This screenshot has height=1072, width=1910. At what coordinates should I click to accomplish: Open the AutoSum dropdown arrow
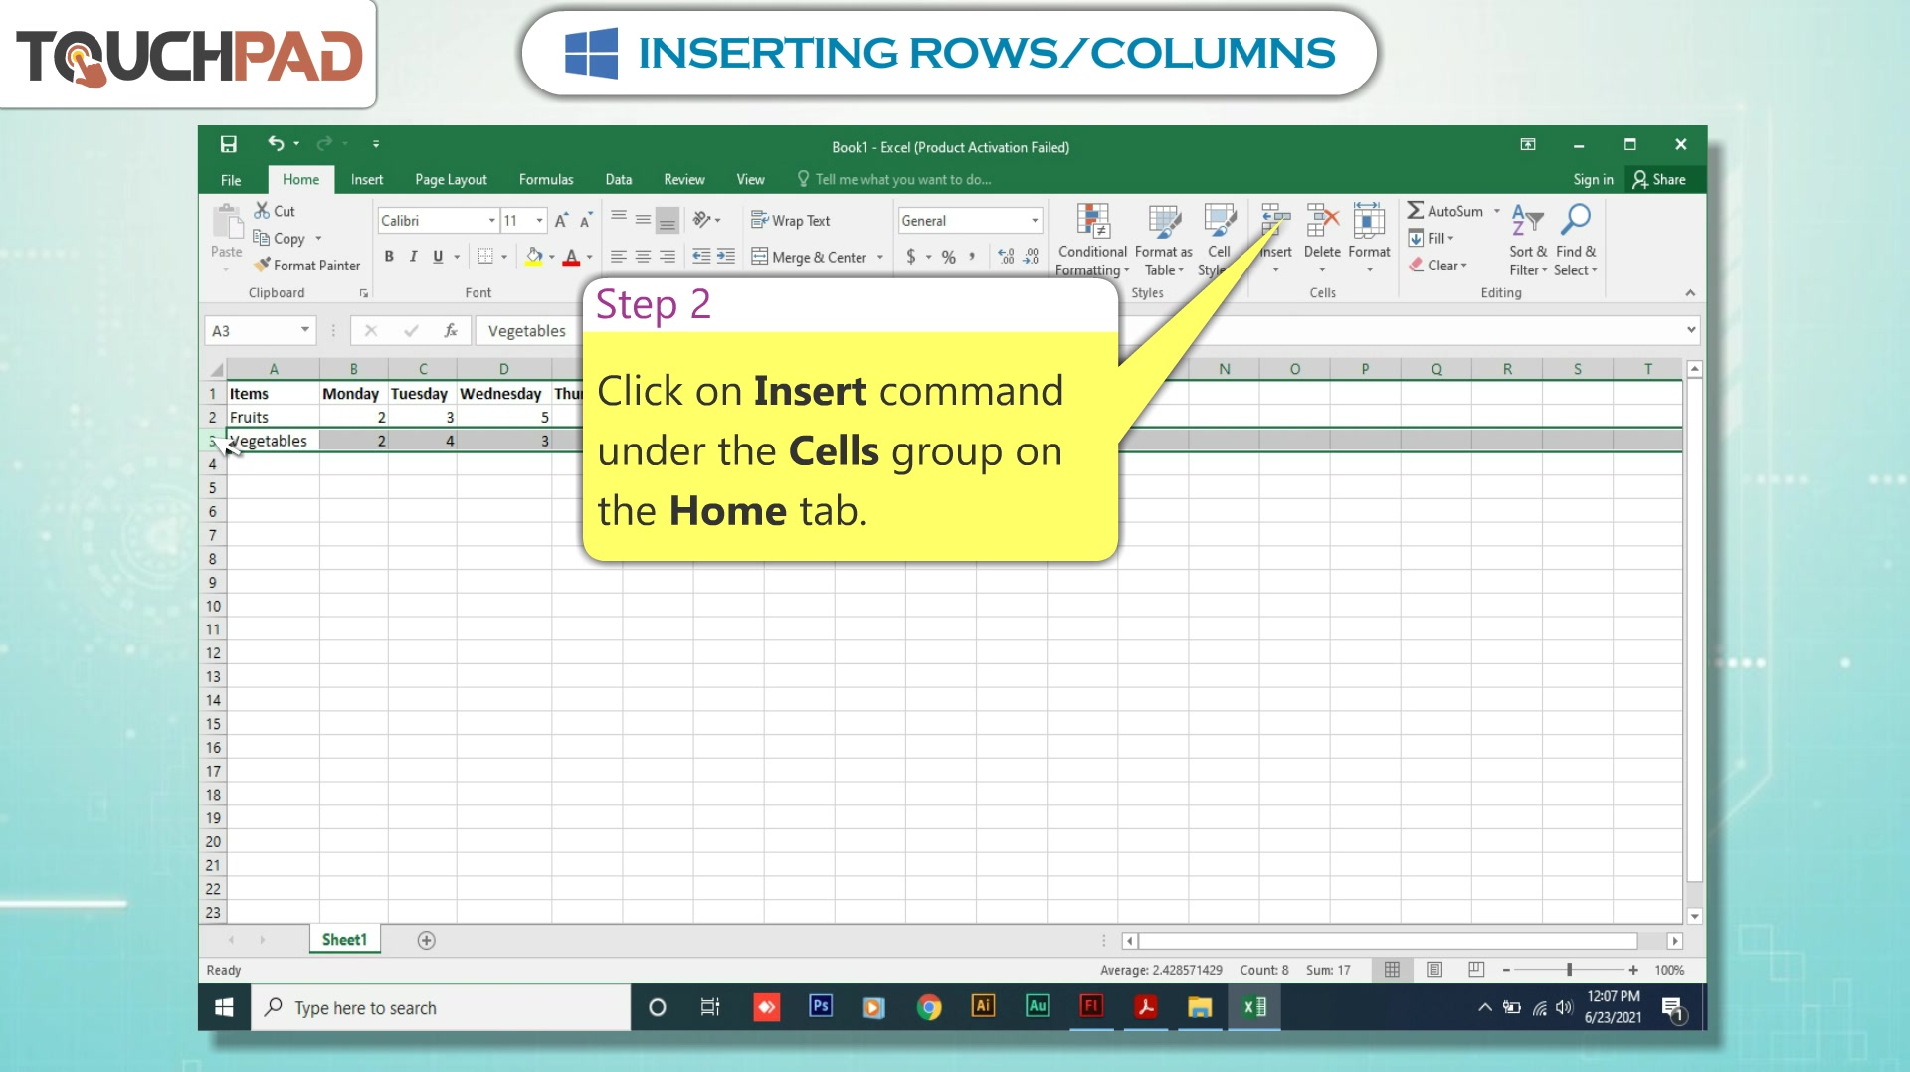tap(1496, 211)
